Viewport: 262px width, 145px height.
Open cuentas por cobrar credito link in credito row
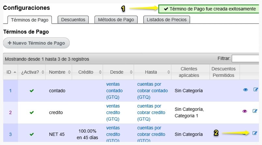pos(151,113)
